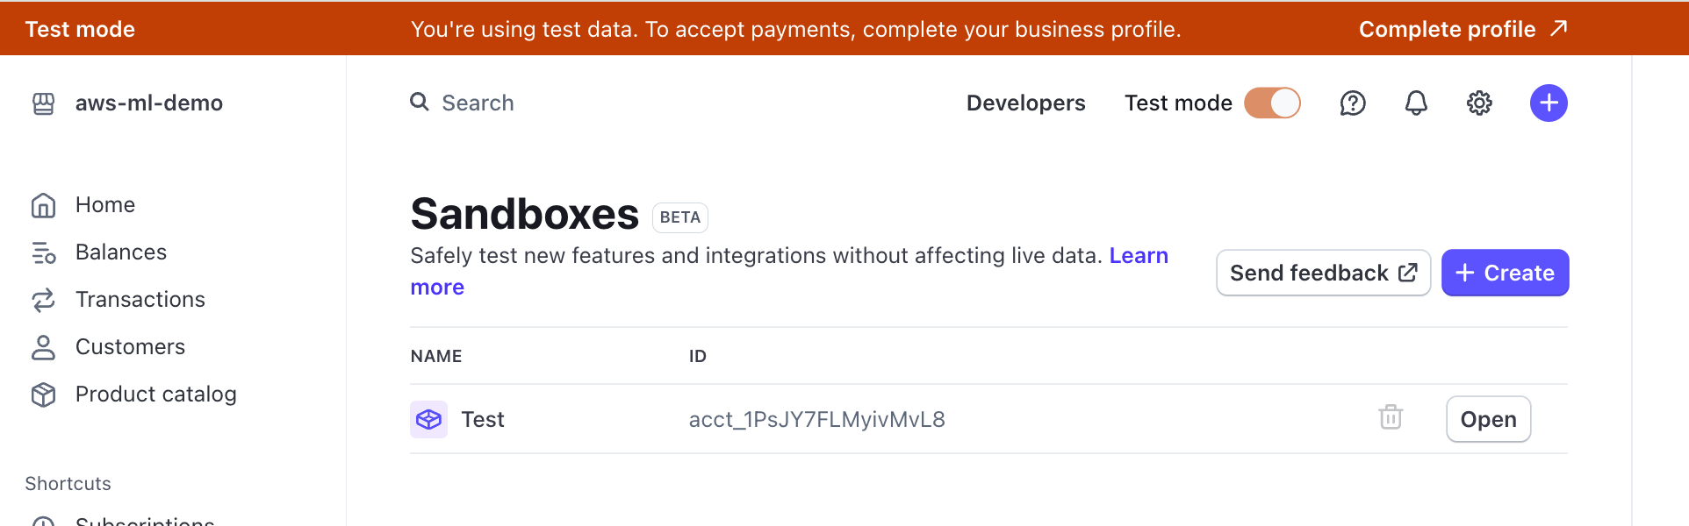Open settings via the gear icon
This screenshot has height=526, width=1689.
point(1479,103)
